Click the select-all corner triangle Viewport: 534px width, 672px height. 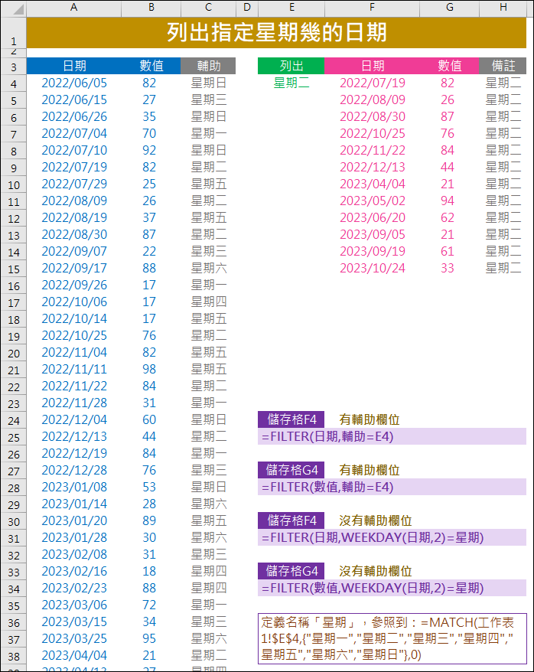tap(14, 8)
